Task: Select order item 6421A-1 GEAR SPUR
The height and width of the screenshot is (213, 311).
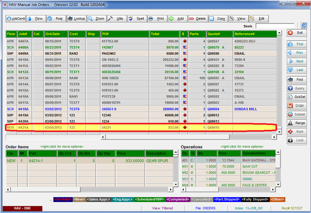Action: point(89,161)
